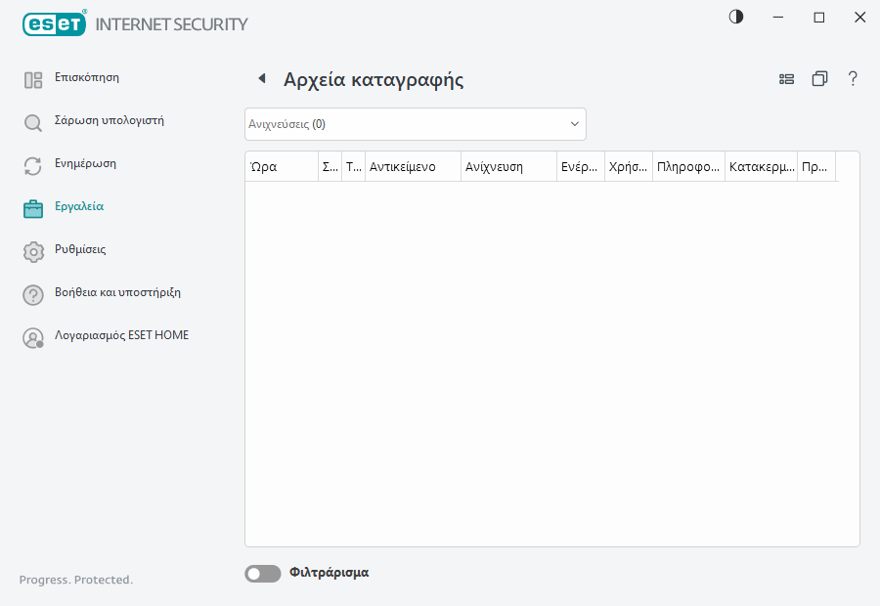Click the question mark help icon top right
880x606 pixels.
point(853,79)
